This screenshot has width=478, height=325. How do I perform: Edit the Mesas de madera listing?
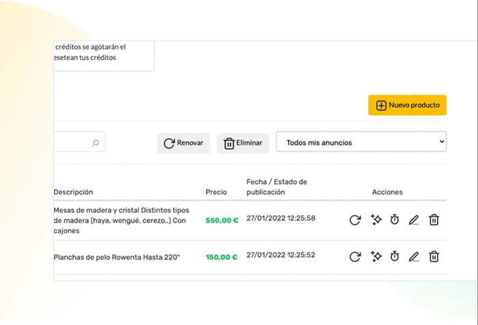414,220
